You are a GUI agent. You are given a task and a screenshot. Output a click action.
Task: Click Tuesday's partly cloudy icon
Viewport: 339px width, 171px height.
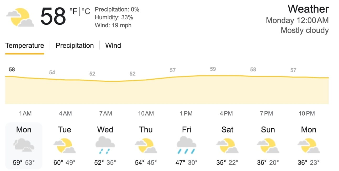coord(65,146)
